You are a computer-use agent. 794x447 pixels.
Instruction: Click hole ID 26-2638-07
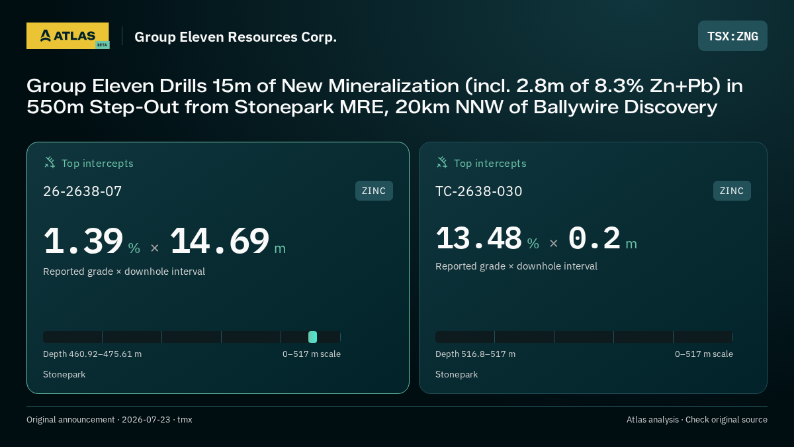pyautogui.click(x=83, y=191)
